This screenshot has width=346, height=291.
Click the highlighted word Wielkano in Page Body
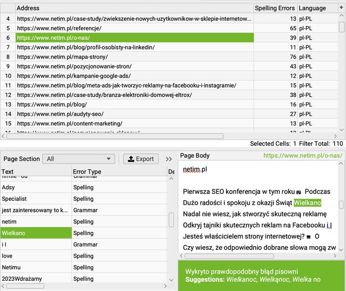tap(307, 203)
